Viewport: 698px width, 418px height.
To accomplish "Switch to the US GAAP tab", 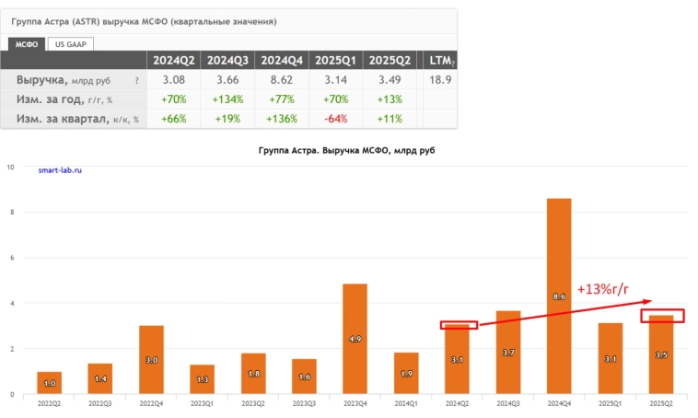I will coord(70,44).
